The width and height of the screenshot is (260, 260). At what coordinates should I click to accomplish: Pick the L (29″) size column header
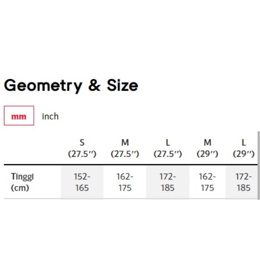244,148
